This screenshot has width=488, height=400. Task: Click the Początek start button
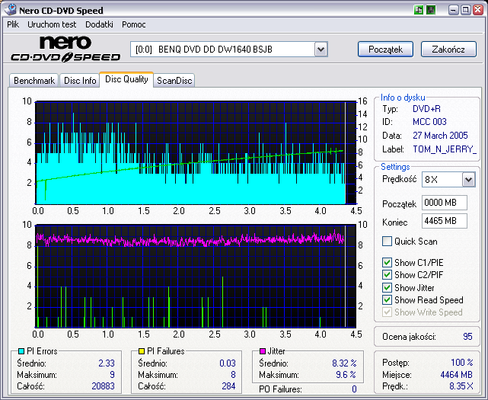pos(385,50)
